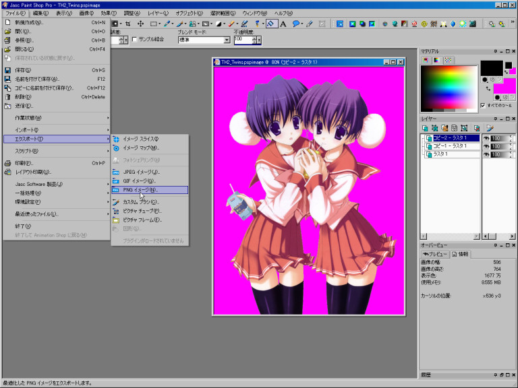Select the Flood Fill tool (highlighted)

(272, 24)
